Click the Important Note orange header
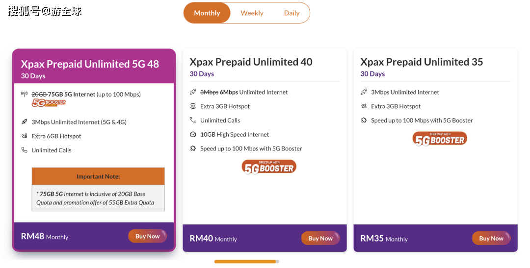The height and width of the screenshot is (268, 530). click(x=98, y=176)
